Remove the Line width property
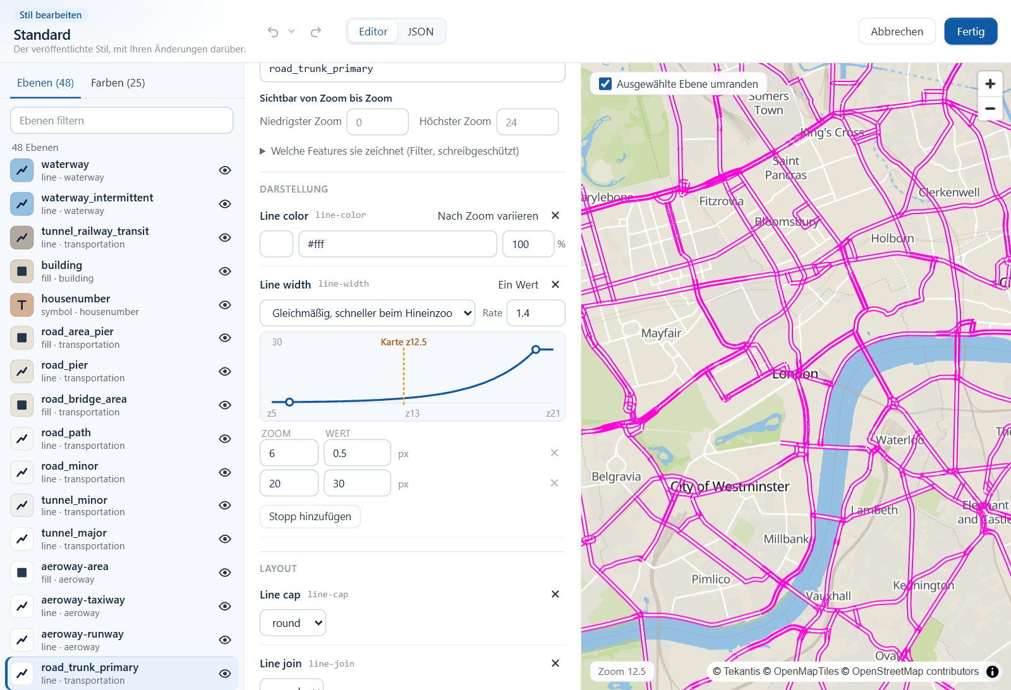 555,284
